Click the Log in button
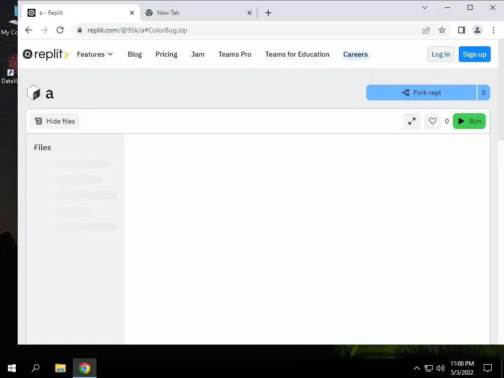504x378 pixels. coord(441,54)
